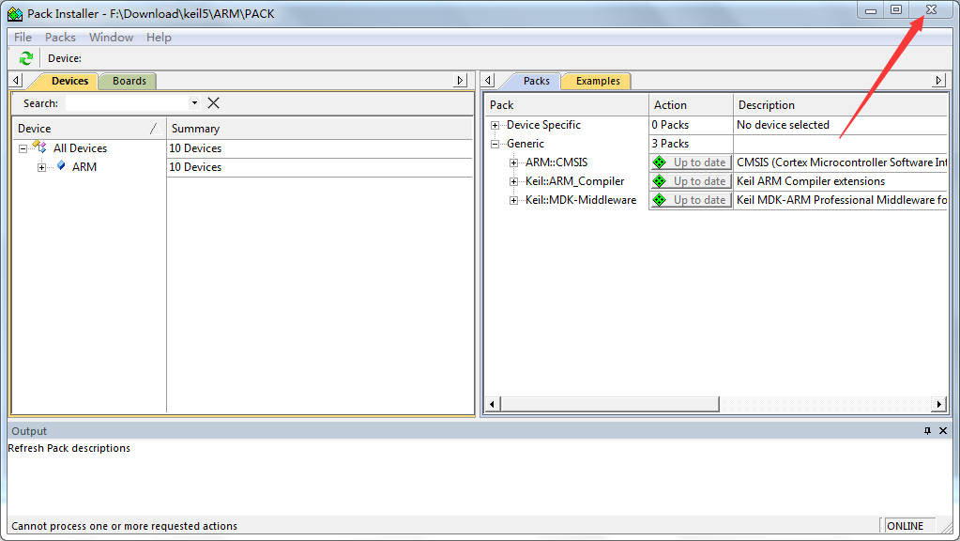The width and height of the screenshot is (960, 541).
Task: Click 'No device selected' description
Action: (x=783, y=125)
